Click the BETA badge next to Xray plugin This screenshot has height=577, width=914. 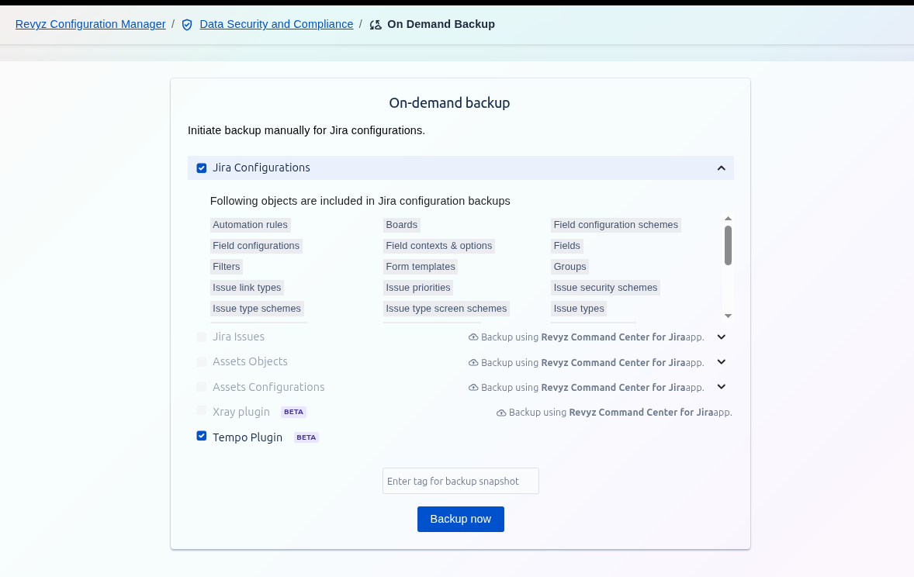coord(293,412)
